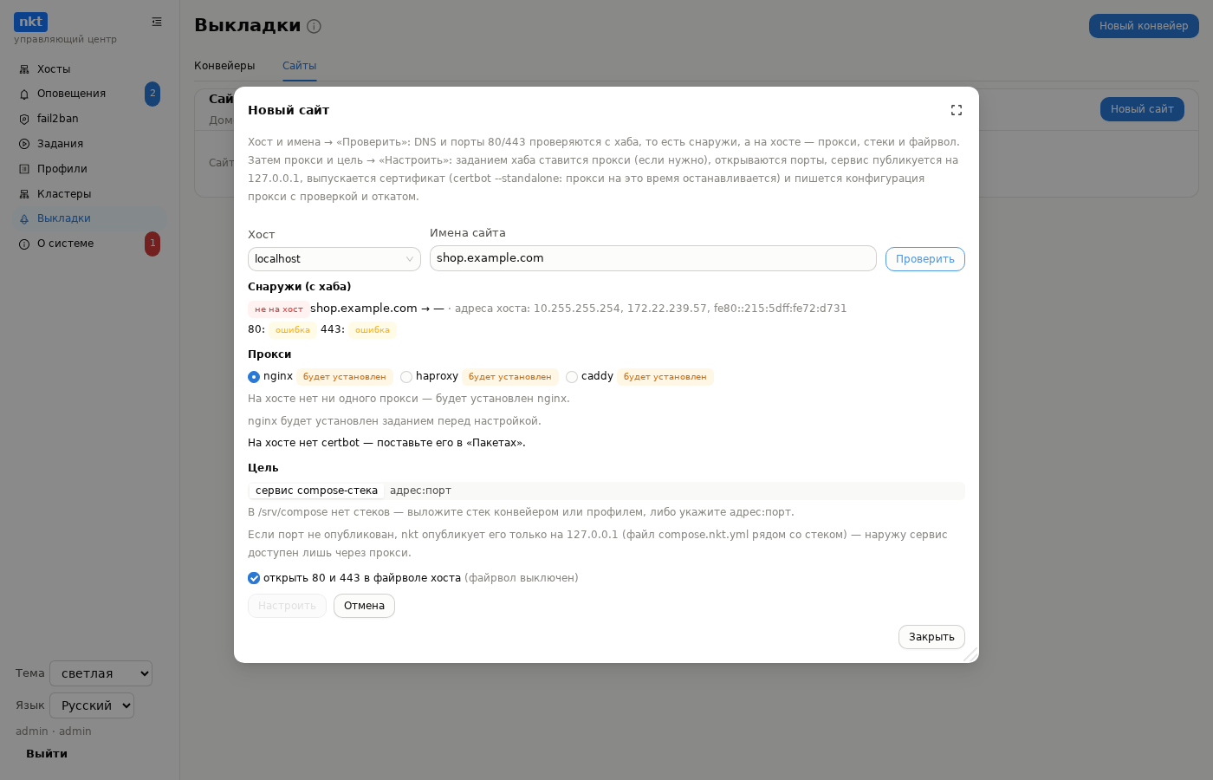Expand the dialog to fullscreen
This screenshot has width=1213, height=780.
957,110
